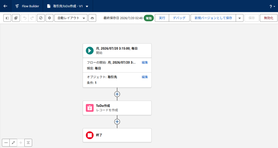Click the 無効化 button
278x148 pixels.
(268, 18)
